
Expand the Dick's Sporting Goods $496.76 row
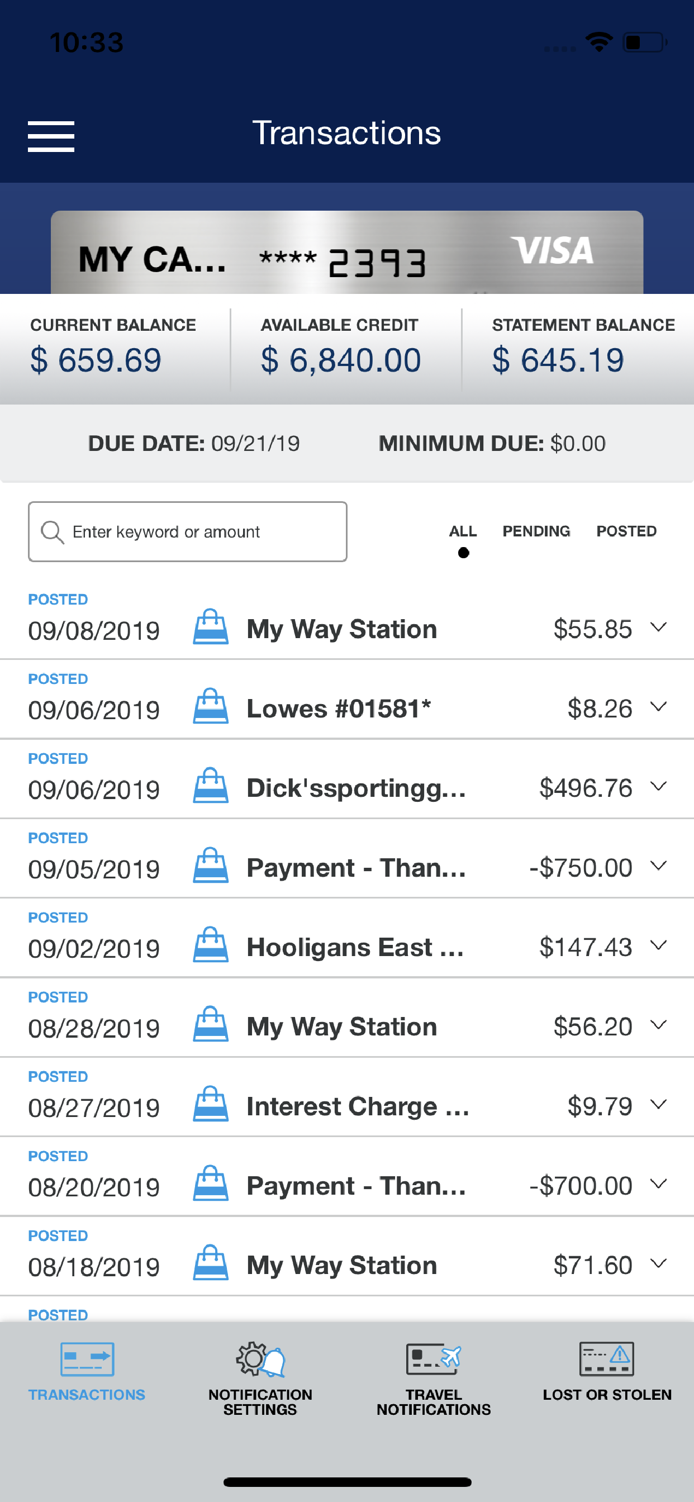658,787
